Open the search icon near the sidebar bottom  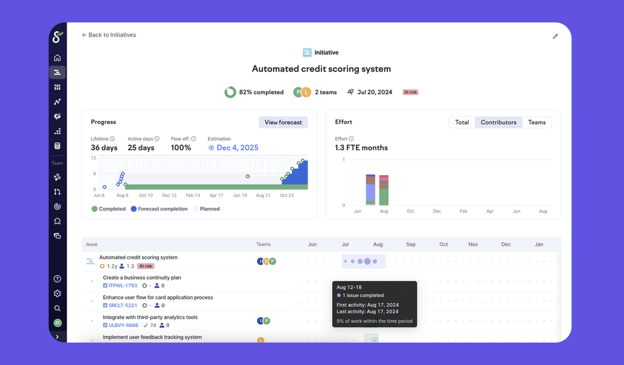(x=57, y=308)
